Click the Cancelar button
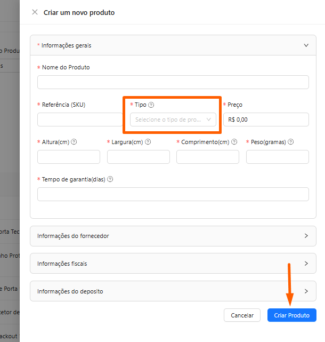Image resolution: width=325 pixels, height=342 pixels. click(x=242, y=315)
